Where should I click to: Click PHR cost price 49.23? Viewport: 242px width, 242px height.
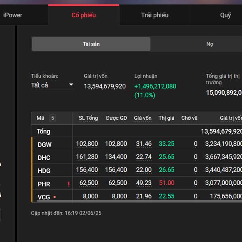[x=144, y=183]
